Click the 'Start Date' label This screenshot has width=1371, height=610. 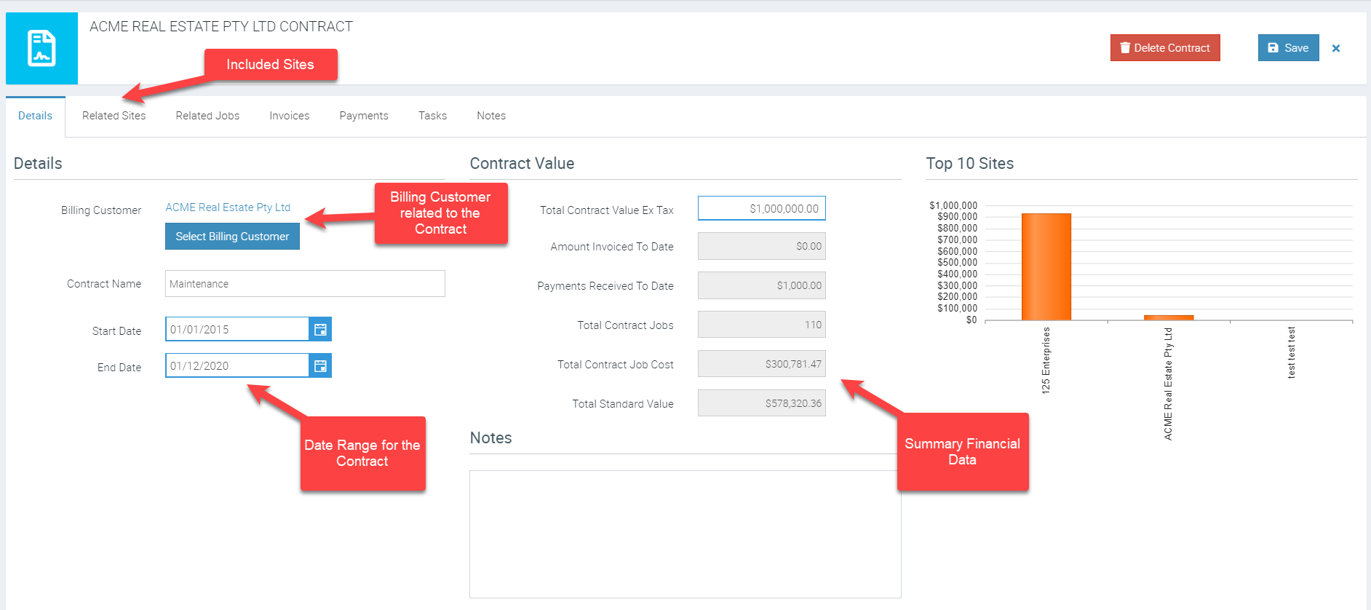(x=116, y=331)
